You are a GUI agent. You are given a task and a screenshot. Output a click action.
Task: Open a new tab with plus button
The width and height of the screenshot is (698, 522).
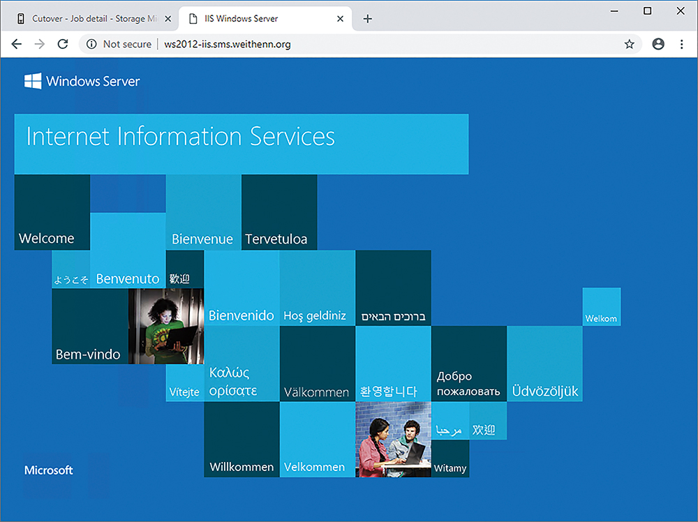coord(367,19)
